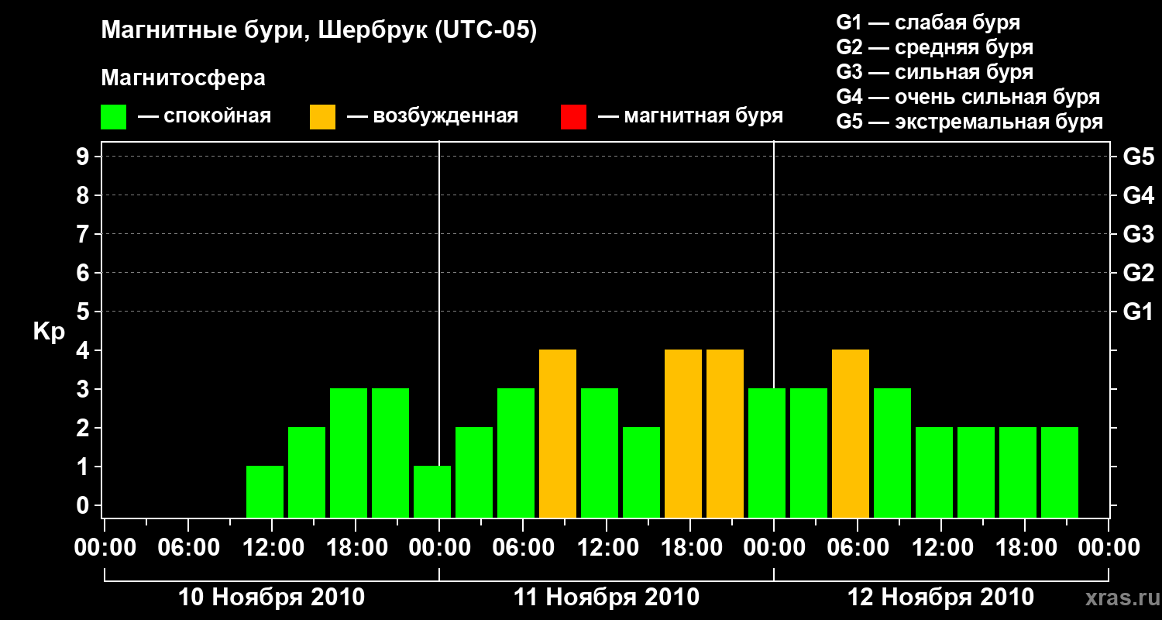This screenshot has height=620, width=1162.
Task: Click the only orange bar on 12 Ноября
Action: tap(851, 433)
